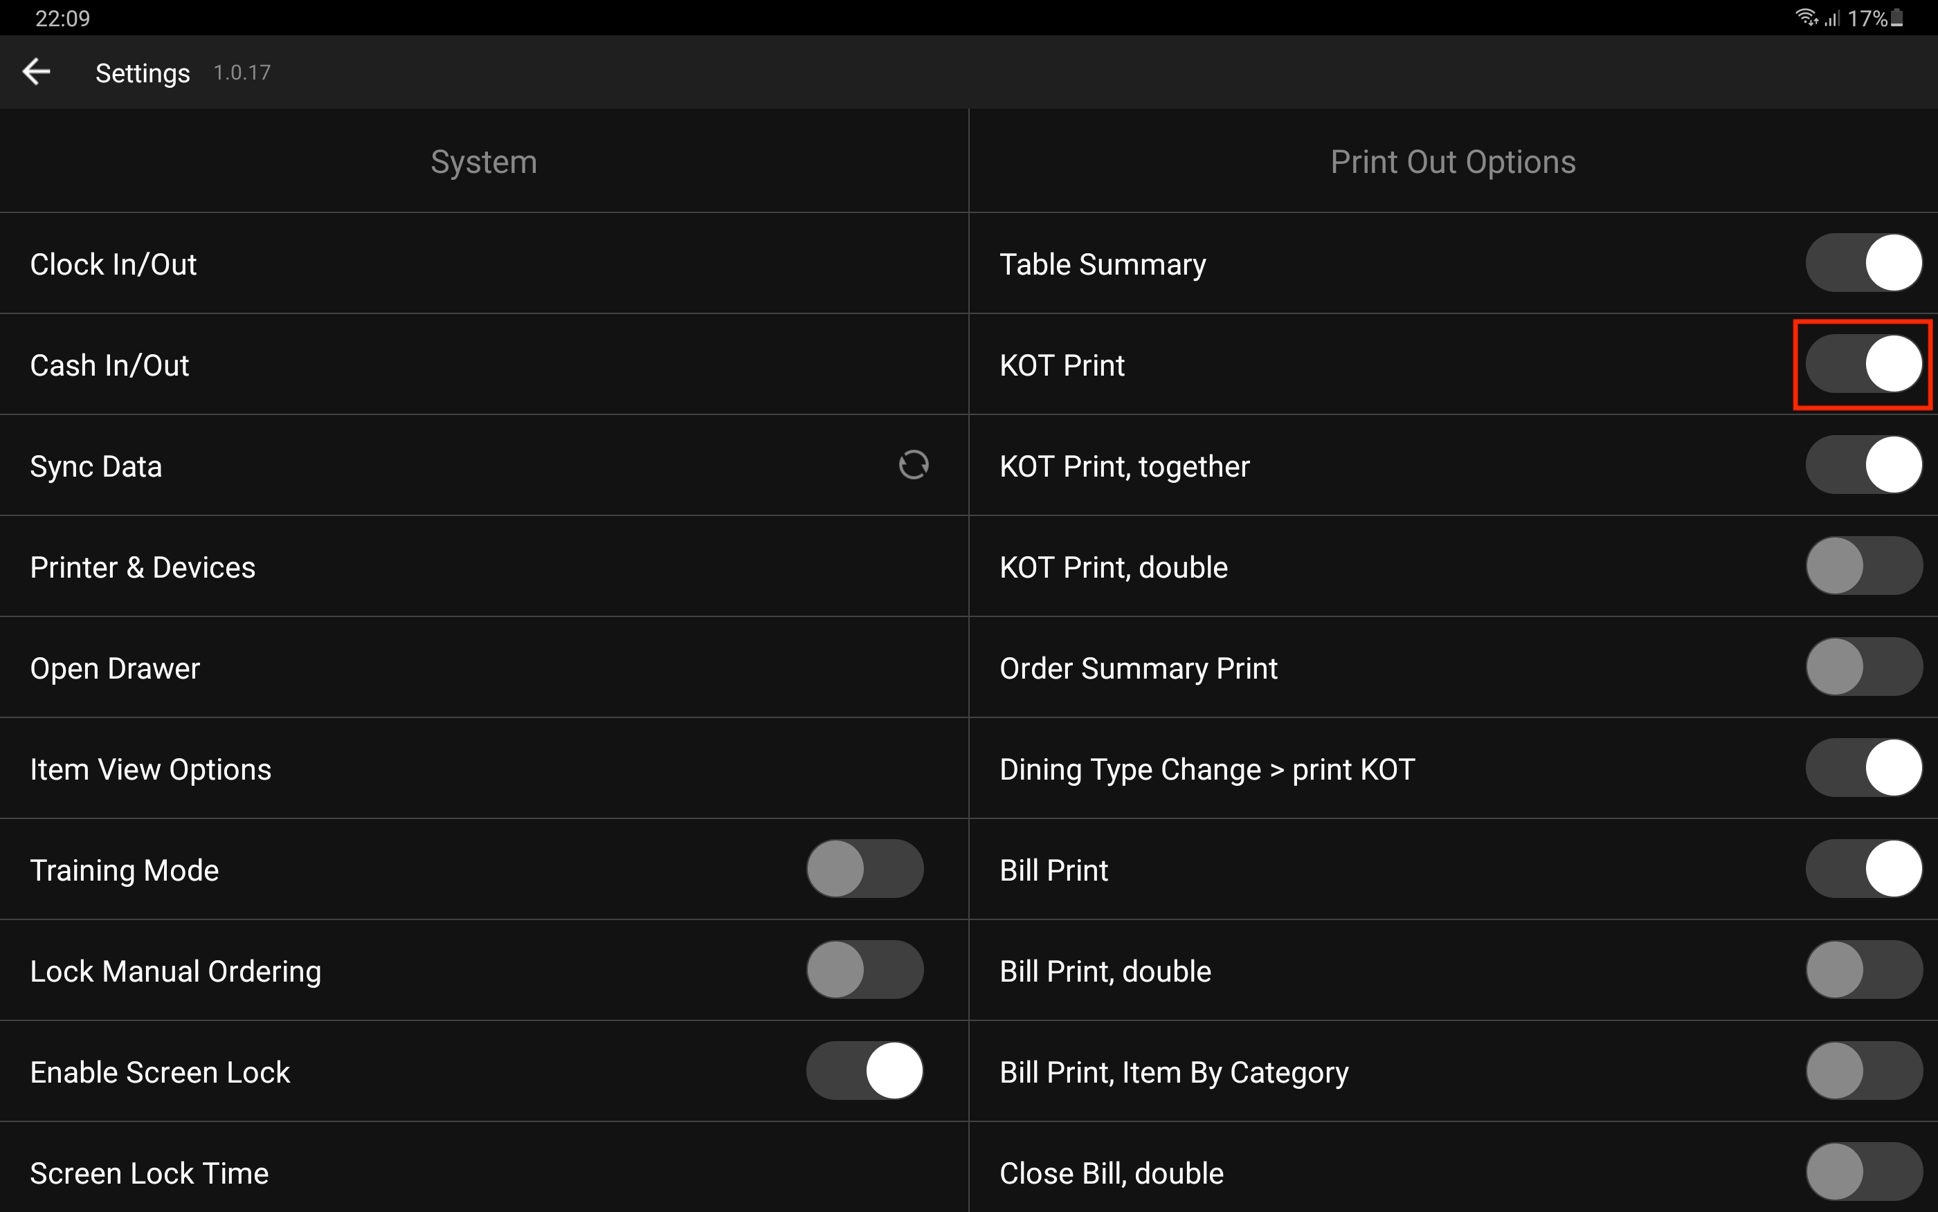Enable KOT Print, double toggle

(x=1863, y=566)
